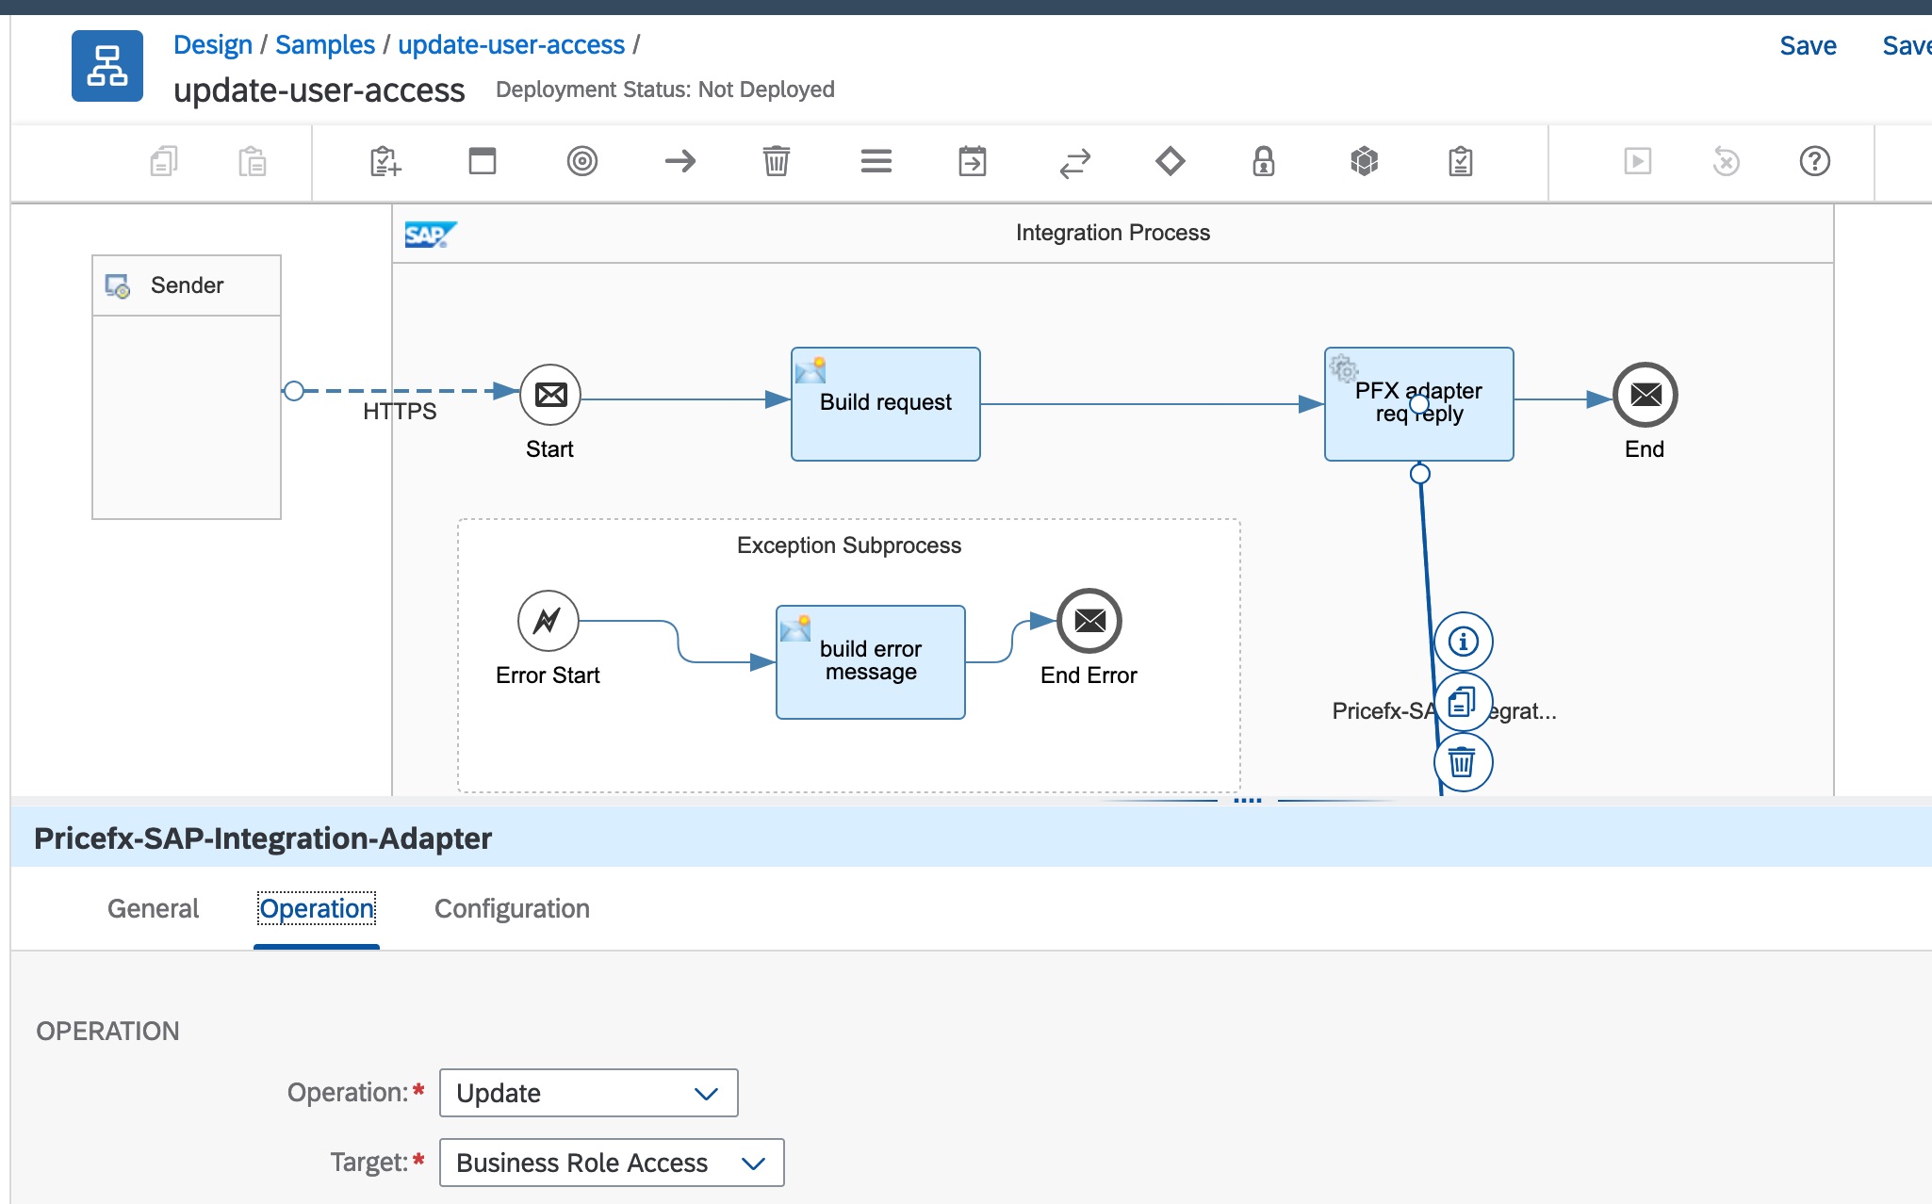Click the info icon on adapter connection
The image size is (1932, 1204).
pos(1463,643)
